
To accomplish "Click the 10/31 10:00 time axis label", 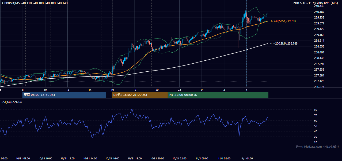I will [45, 158].
